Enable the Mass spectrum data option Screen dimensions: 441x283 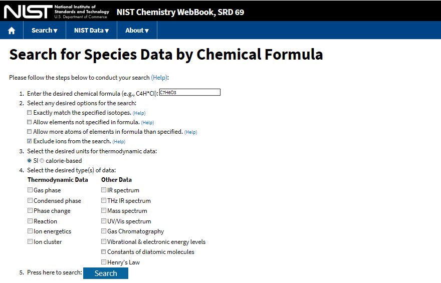[104, 210]
